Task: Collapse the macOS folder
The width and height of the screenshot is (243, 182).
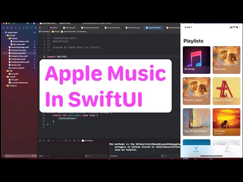Action: point(6,77)
